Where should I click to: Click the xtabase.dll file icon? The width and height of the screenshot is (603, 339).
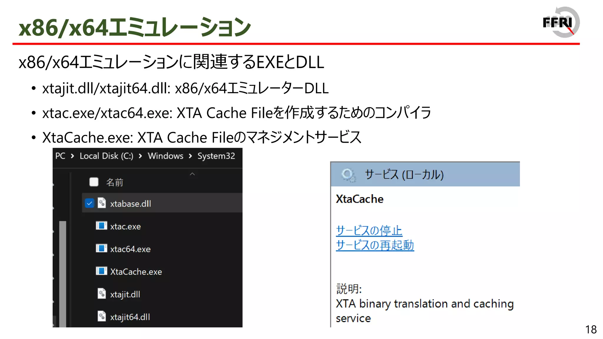[x=102, y=203]
